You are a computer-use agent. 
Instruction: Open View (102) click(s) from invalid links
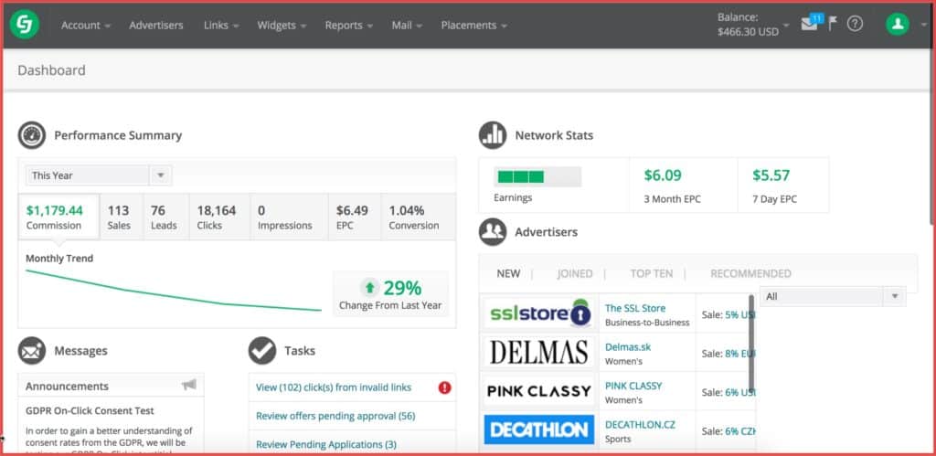click(x=334, y=387)
